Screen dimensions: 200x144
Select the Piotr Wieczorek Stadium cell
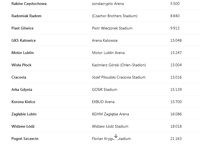tap(112, 28)
